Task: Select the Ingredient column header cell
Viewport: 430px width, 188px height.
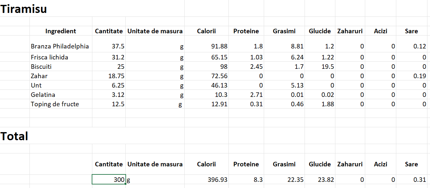Action: point(61,31)
